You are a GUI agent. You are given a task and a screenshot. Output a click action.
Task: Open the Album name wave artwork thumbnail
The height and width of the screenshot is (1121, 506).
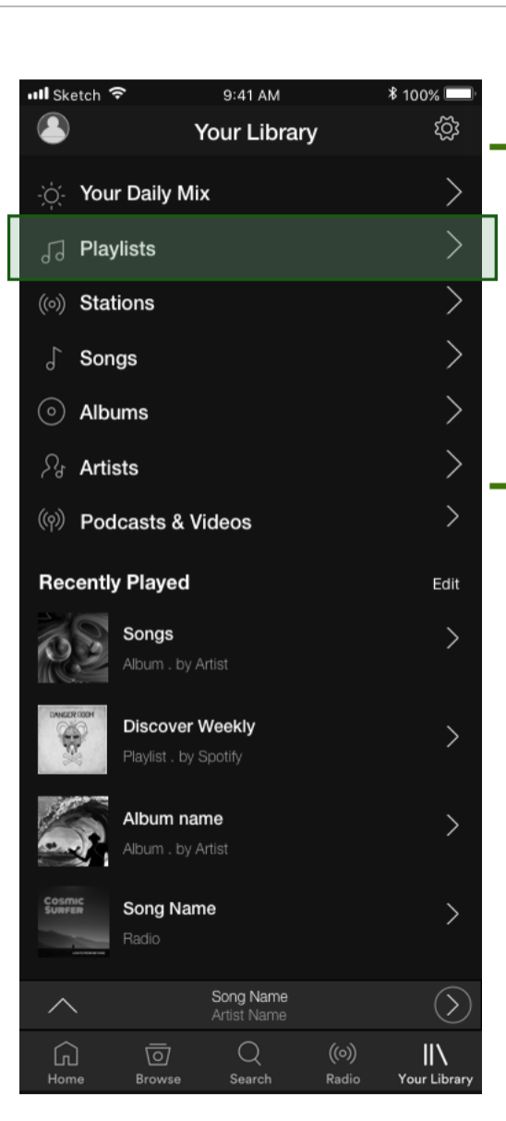tap(73, 831)
